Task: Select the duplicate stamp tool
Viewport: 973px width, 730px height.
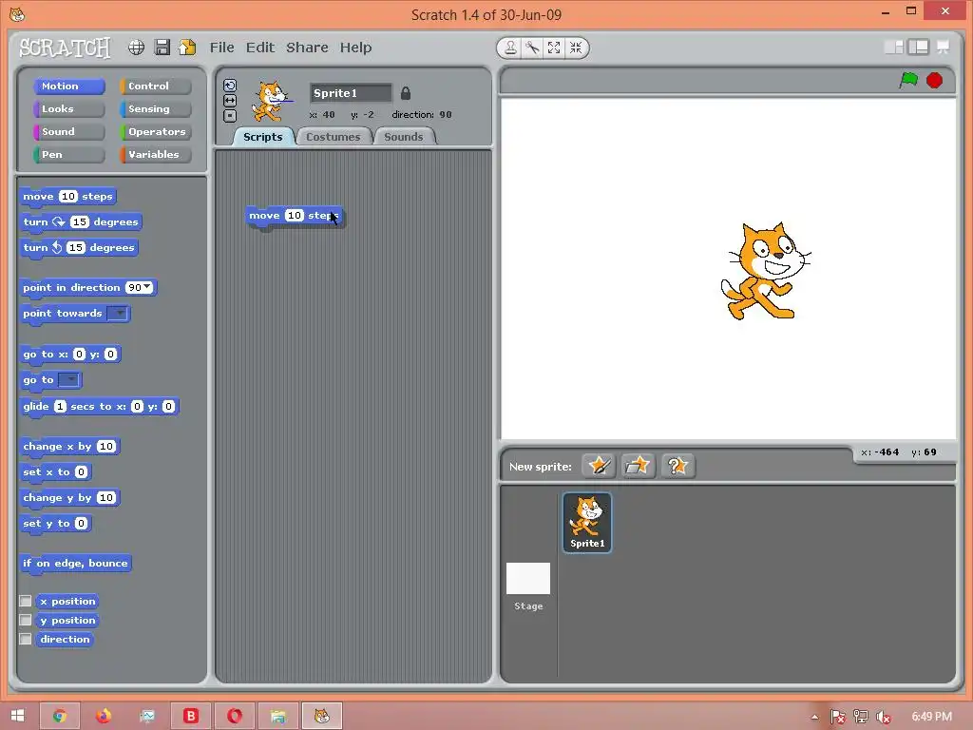Action: 510,48
